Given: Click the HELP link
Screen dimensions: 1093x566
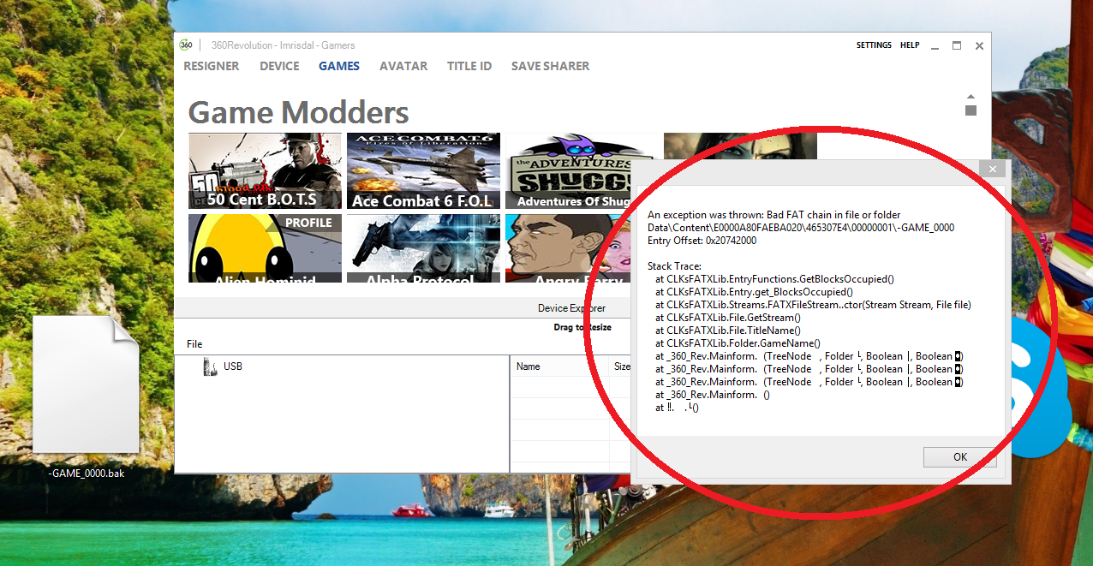Looking at the screenshot, I should click(x=910, y=45).
